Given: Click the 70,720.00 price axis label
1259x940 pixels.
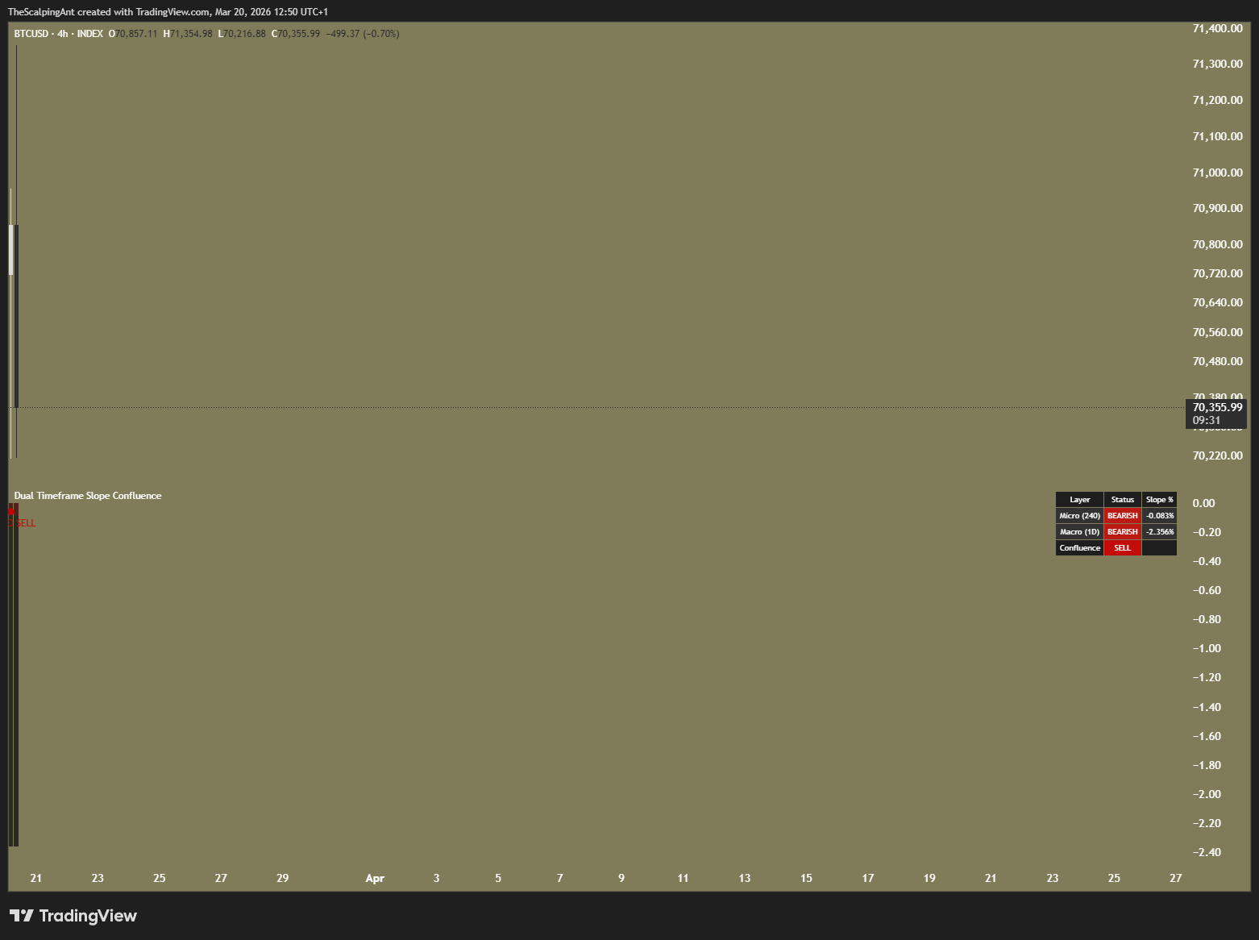Looking at the screenshot, I should pos(1217,273).
